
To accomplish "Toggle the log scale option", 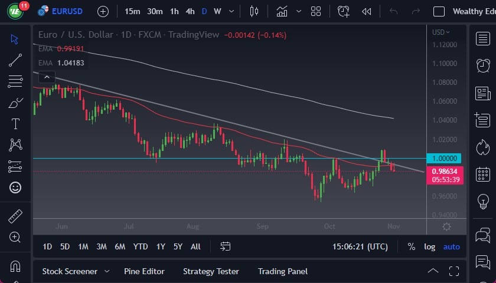I will pyautogui.click(x=429, y=246).
